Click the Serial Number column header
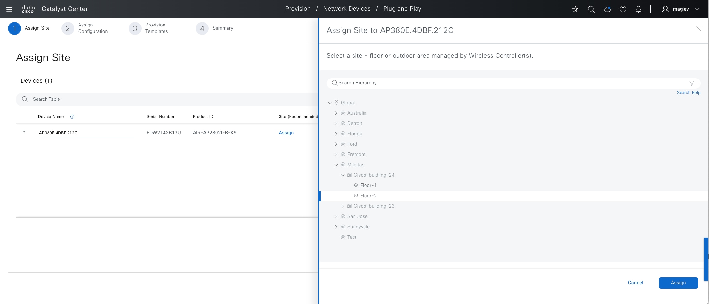This screenshot has height=304, width=709. pos(160,117)
